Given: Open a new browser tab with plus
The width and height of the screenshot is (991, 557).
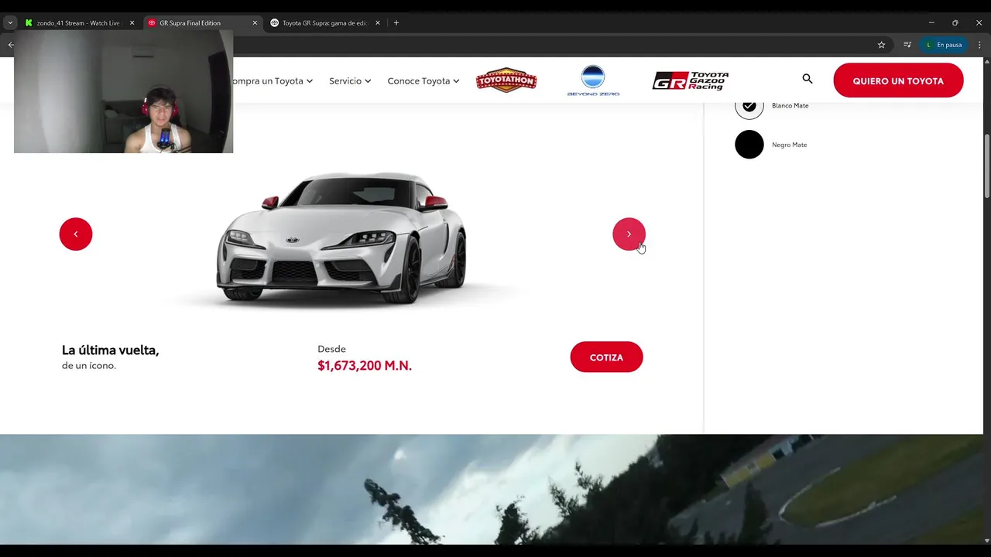Looking at the screenshot, I should point(396,23).
